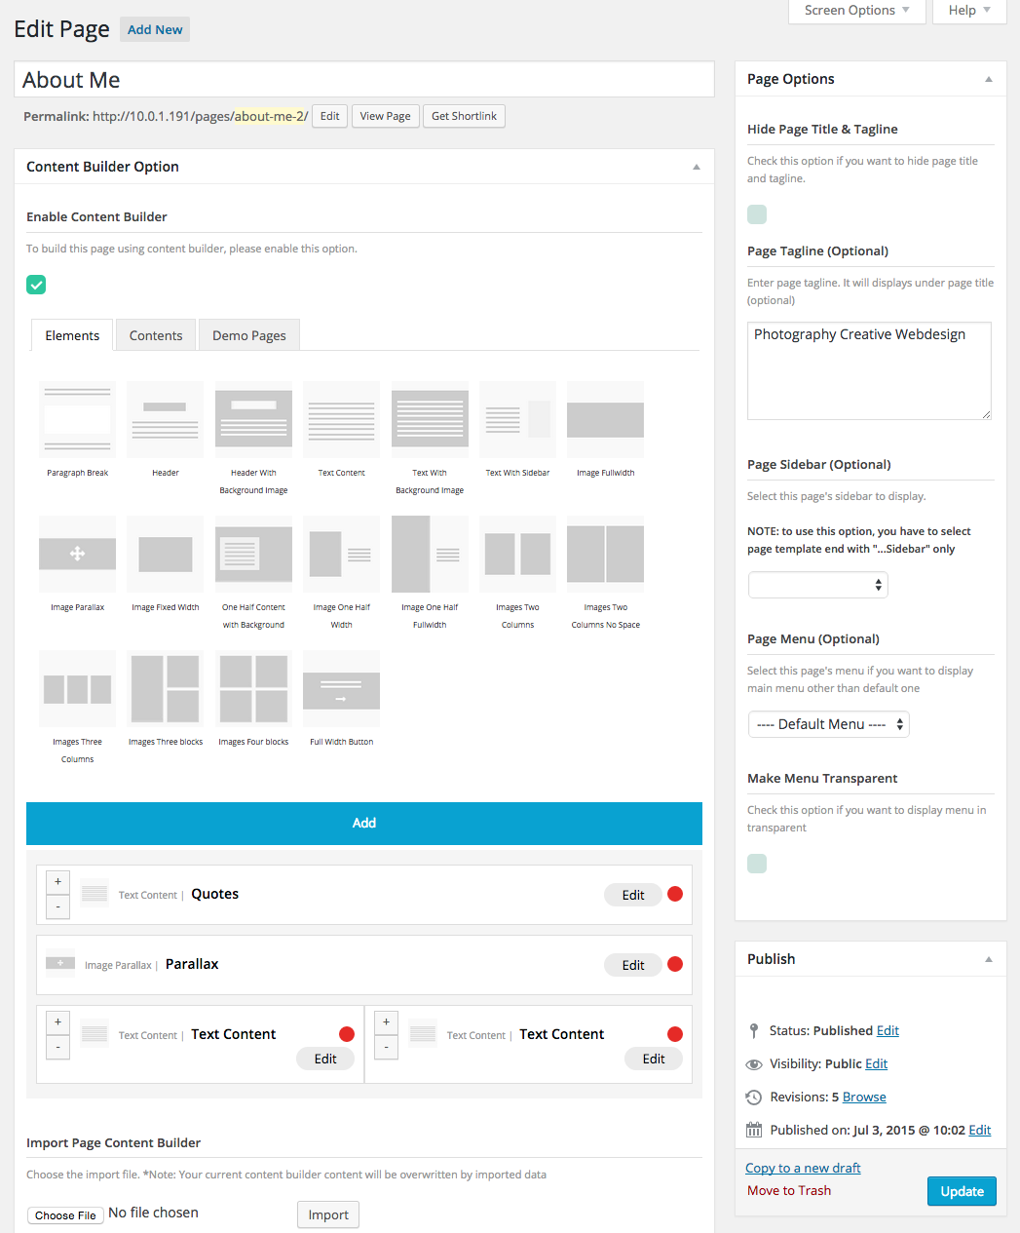The width and height of the screenshot is (1020, 1233).
Task: Open the Default Menu dropdown
Action: point(828,724)
